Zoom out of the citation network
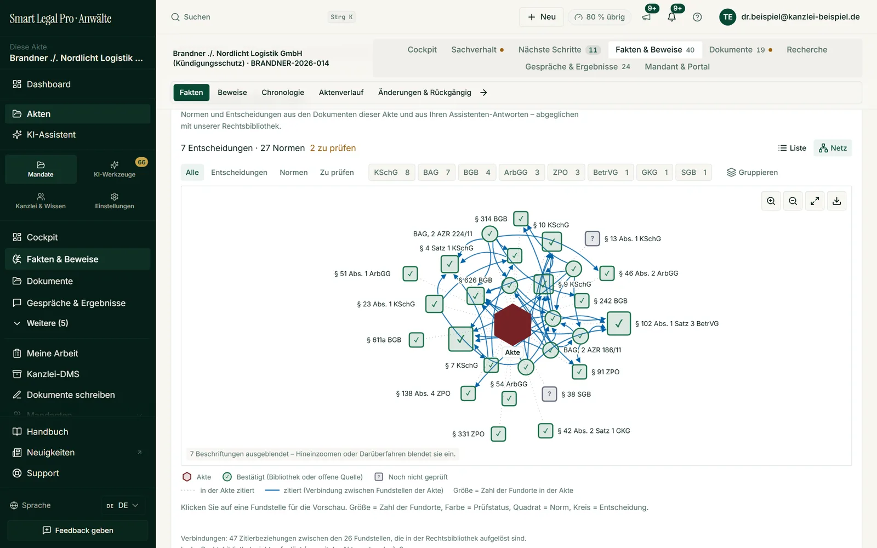 pyautogui.click(x=793, y=201)
